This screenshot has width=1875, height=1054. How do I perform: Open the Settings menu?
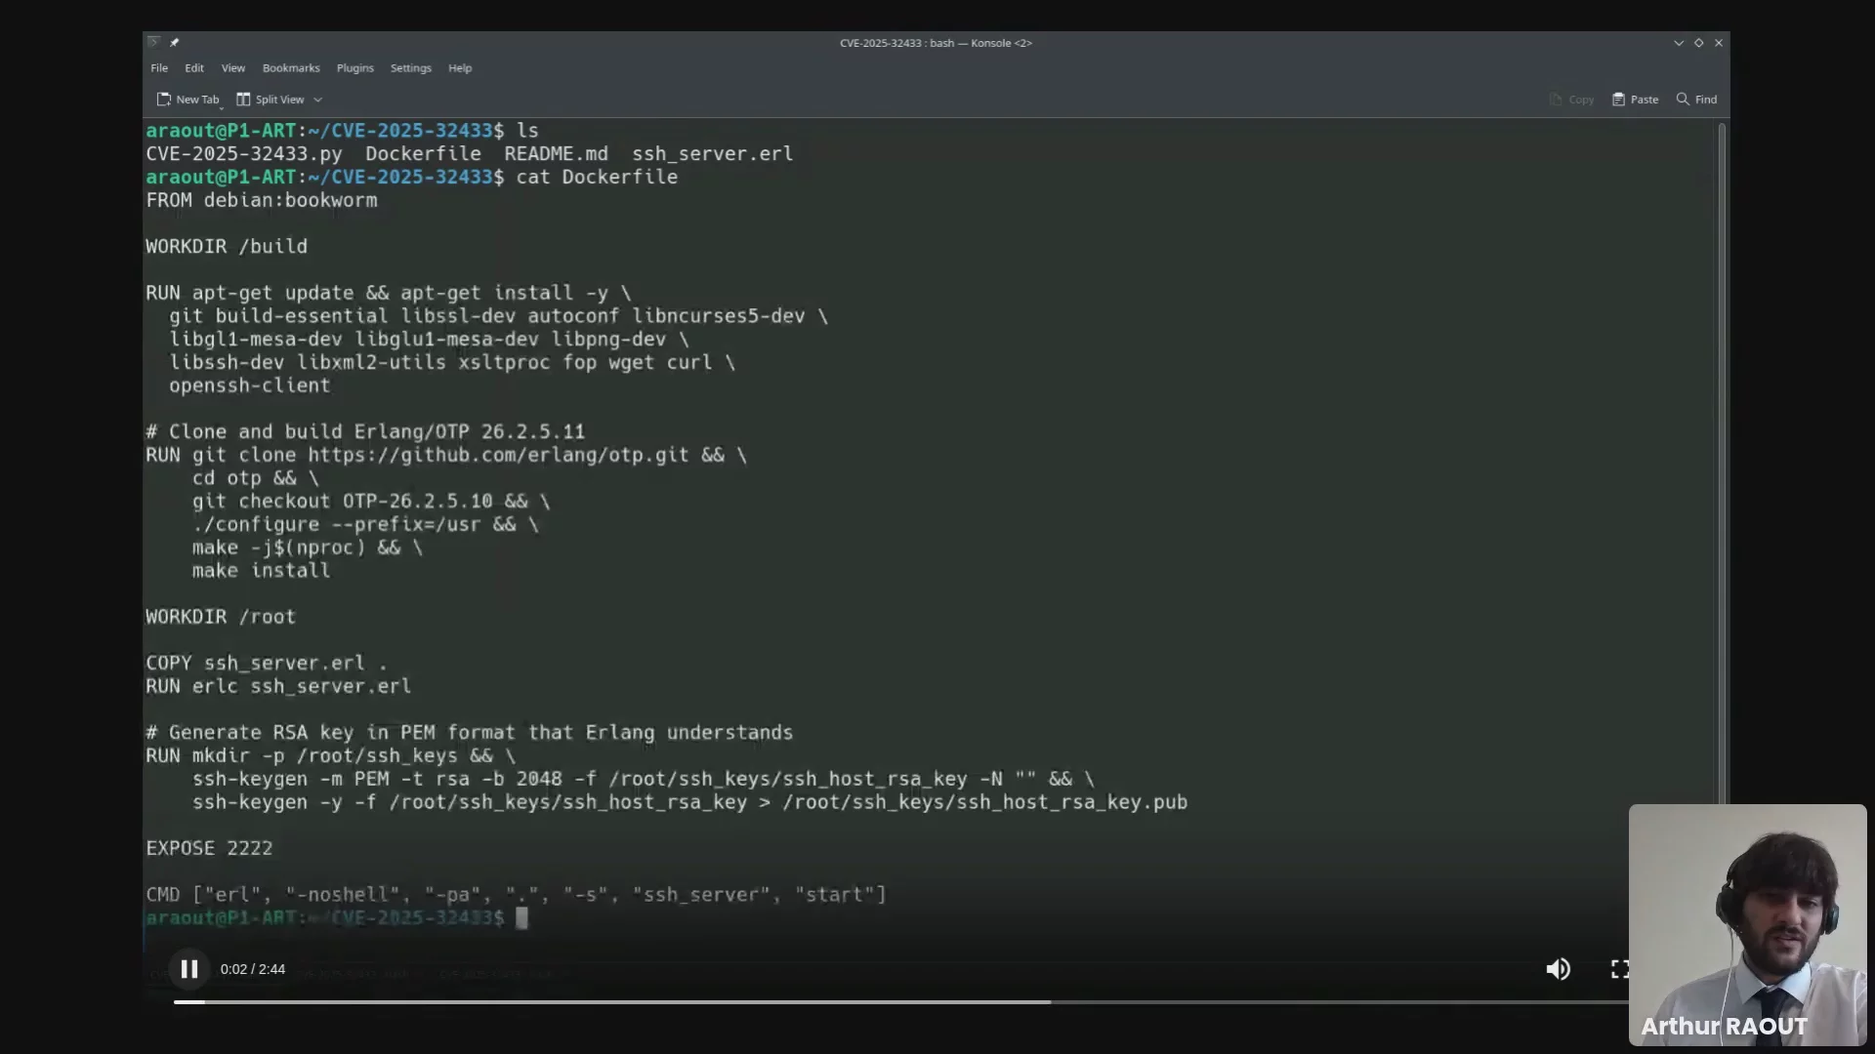411,68
